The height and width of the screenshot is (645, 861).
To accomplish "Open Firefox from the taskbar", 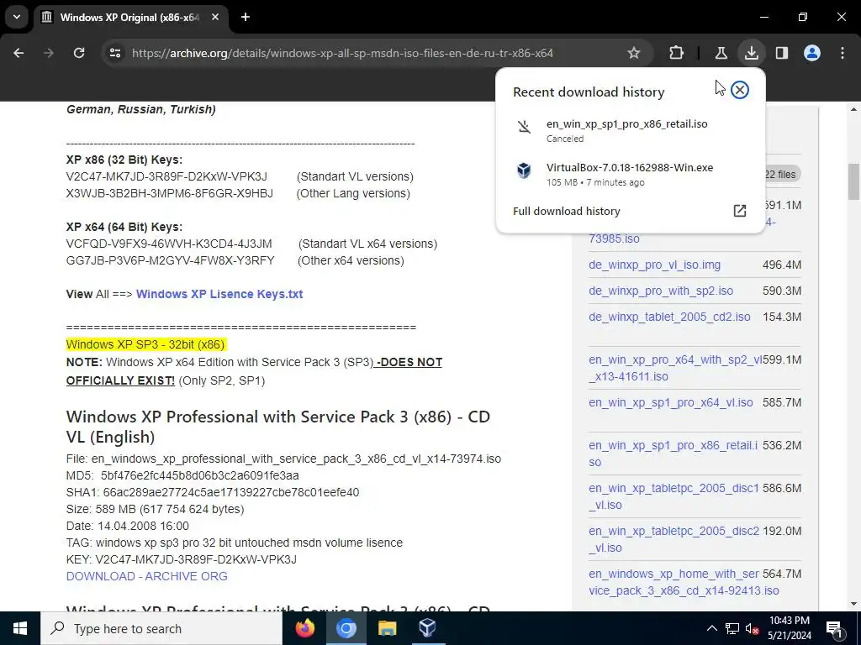I will pos(304,628).
